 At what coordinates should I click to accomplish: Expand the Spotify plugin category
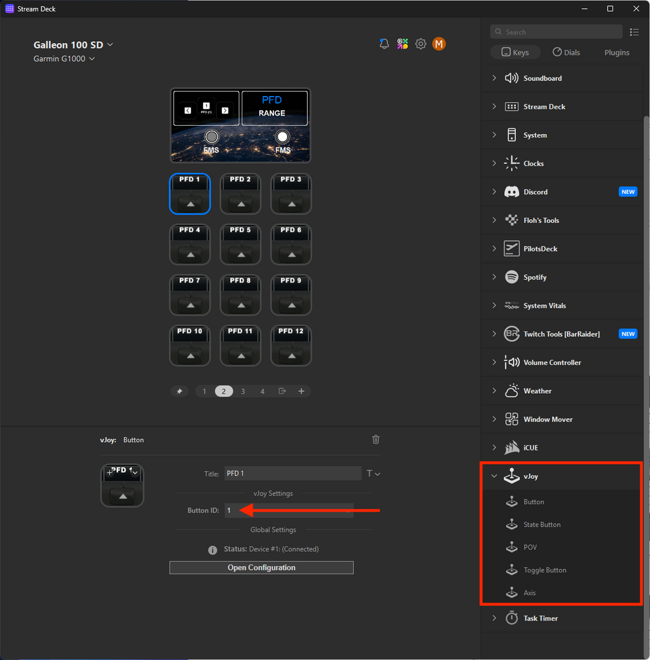pos(494,277)
